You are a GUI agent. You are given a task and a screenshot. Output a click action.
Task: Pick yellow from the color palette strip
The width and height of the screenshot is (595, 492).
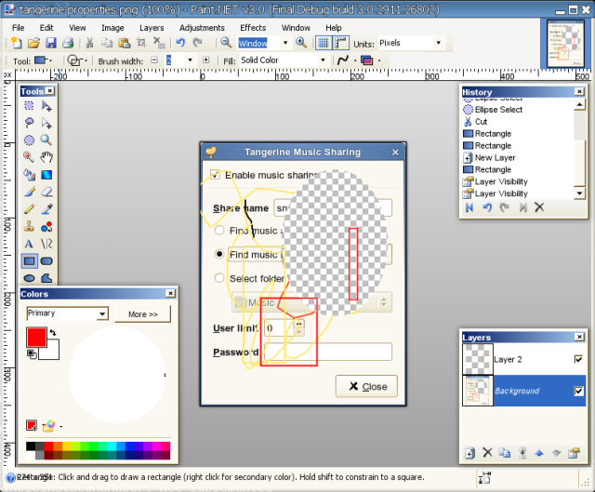click(67, 446)
